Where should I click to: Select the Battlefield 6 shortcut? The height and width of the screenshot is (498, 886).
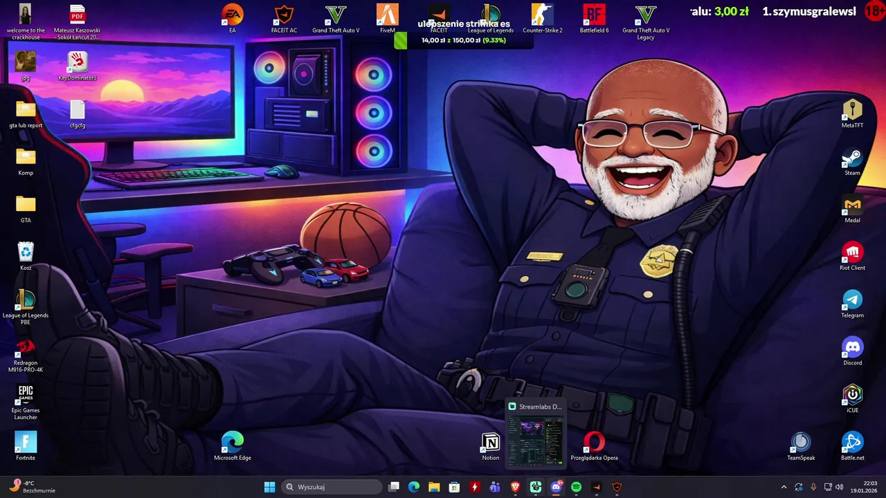(594, 19)
